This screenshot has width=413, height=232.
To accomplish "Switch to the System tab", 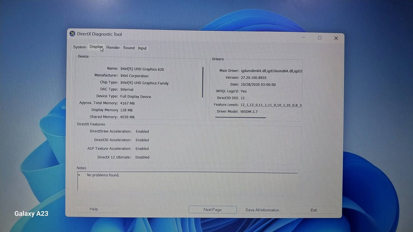I will click(x=79, y=47).
